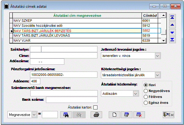Jump to first record with top arrow

tap(172, 17)
